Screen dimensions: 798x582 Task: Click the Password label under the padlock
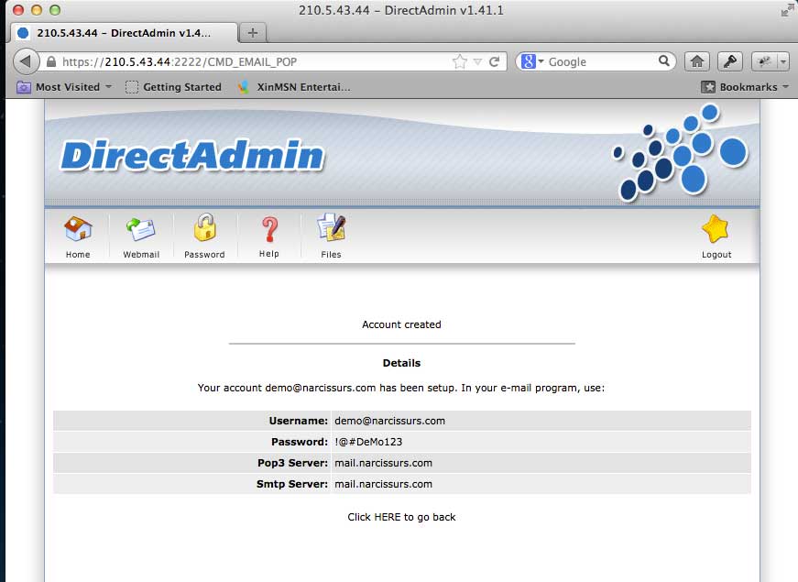pyautogui.click(x=204, y=255)
